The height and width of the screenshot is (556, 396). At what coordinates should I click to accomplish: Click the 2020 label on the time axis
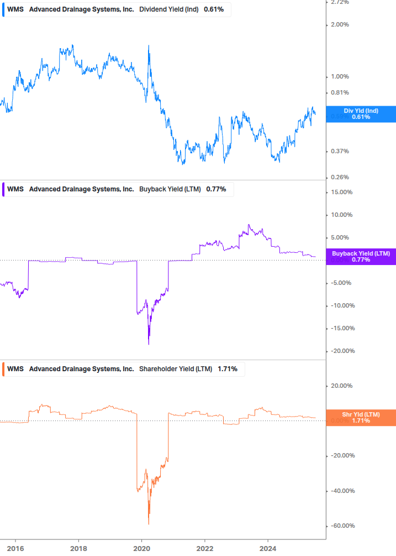tap(141, 549)
